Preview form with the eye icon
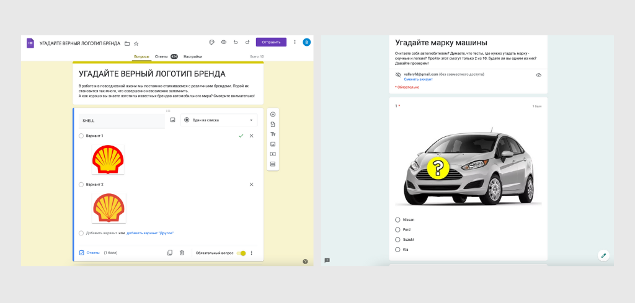Screen dimensions: 635x303 (x=223, y=42)
